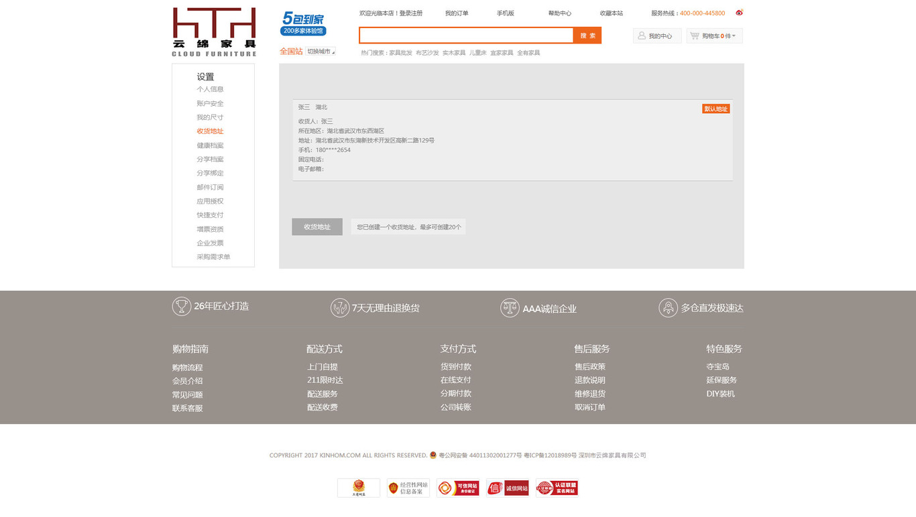
Task: Open the 诚信网站 certification badge
Action: 508,488
